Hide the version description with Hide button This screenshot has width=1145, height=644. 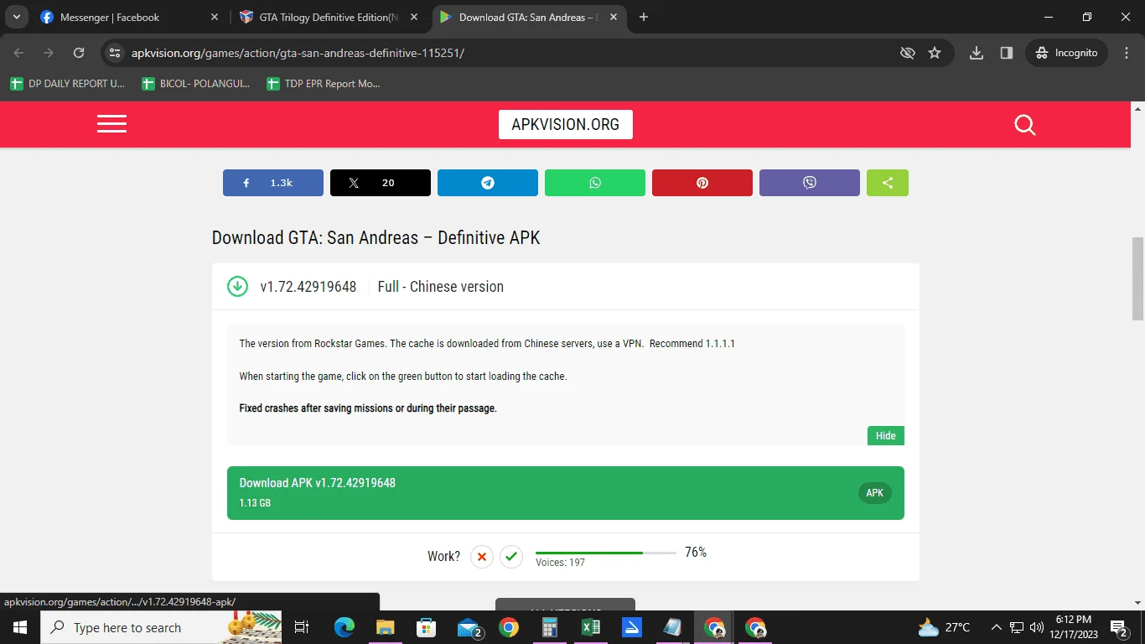tap(886, 435)
